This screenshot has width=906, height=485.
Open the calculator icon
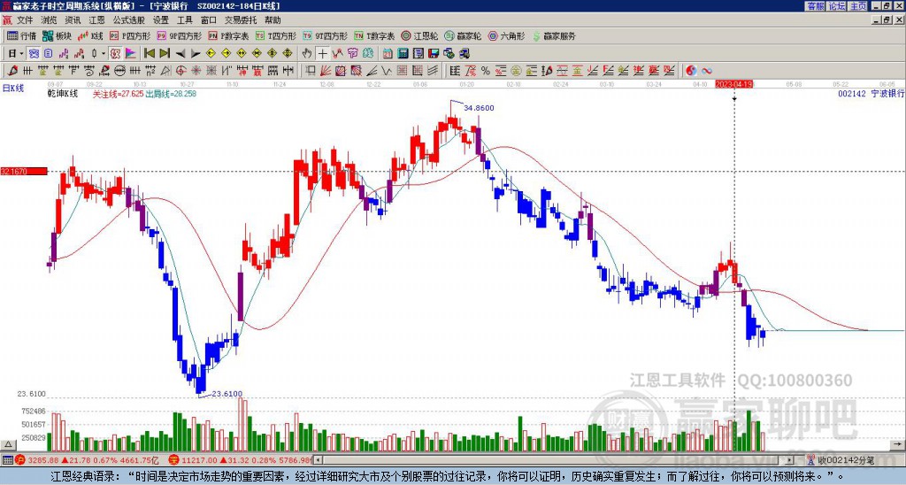tap(403, 54)
